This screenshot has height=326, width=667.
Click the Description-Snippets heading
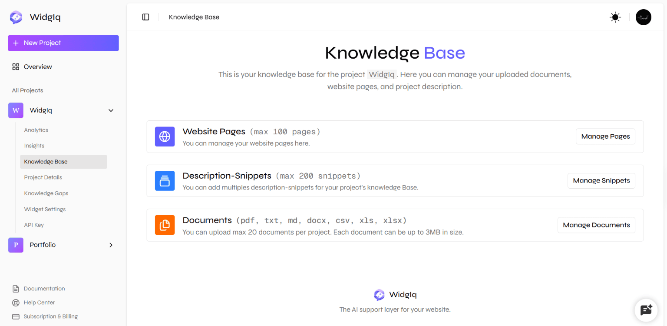point(227,176)
